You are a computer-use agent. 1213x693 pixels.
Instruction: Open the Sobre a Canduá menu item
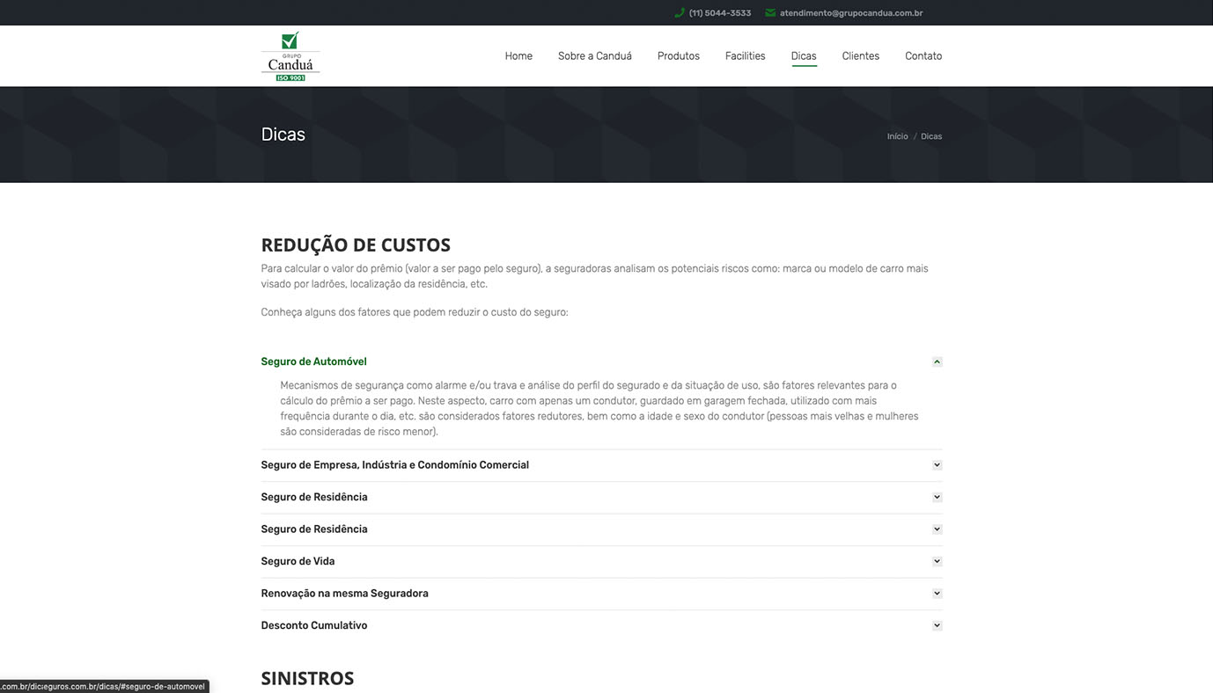click(x=595, y=56)
